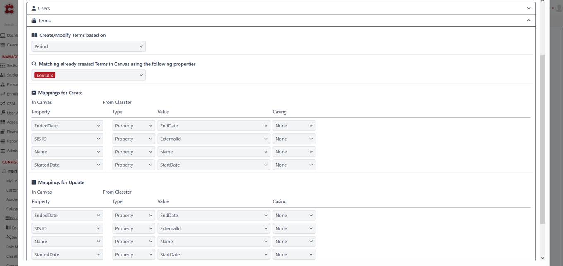Collapse the Terms accordion section

[281, 21]
